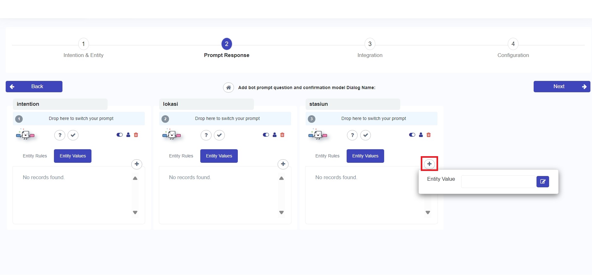Viewport: 592px width, 278px height.
Task: Open question mark prompt in intention card
Action: 60,135
